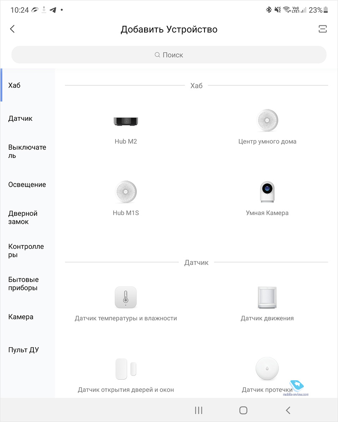Screen dimensions: 338x422
Task: Choose the motion sensor icon
Action: coord(267,297)
